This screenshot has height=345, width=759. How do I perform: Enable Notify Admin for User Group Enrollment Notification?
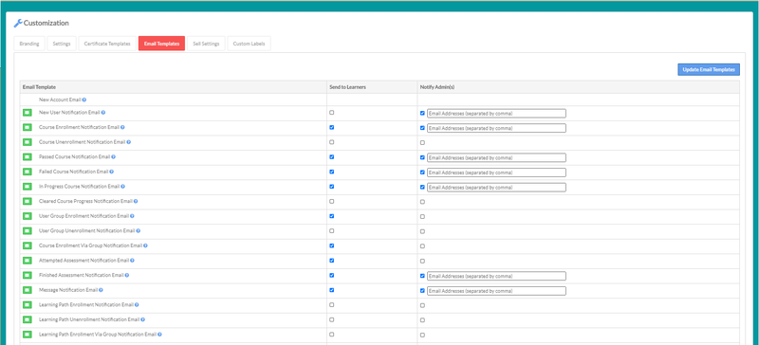[x=422, y=217]
